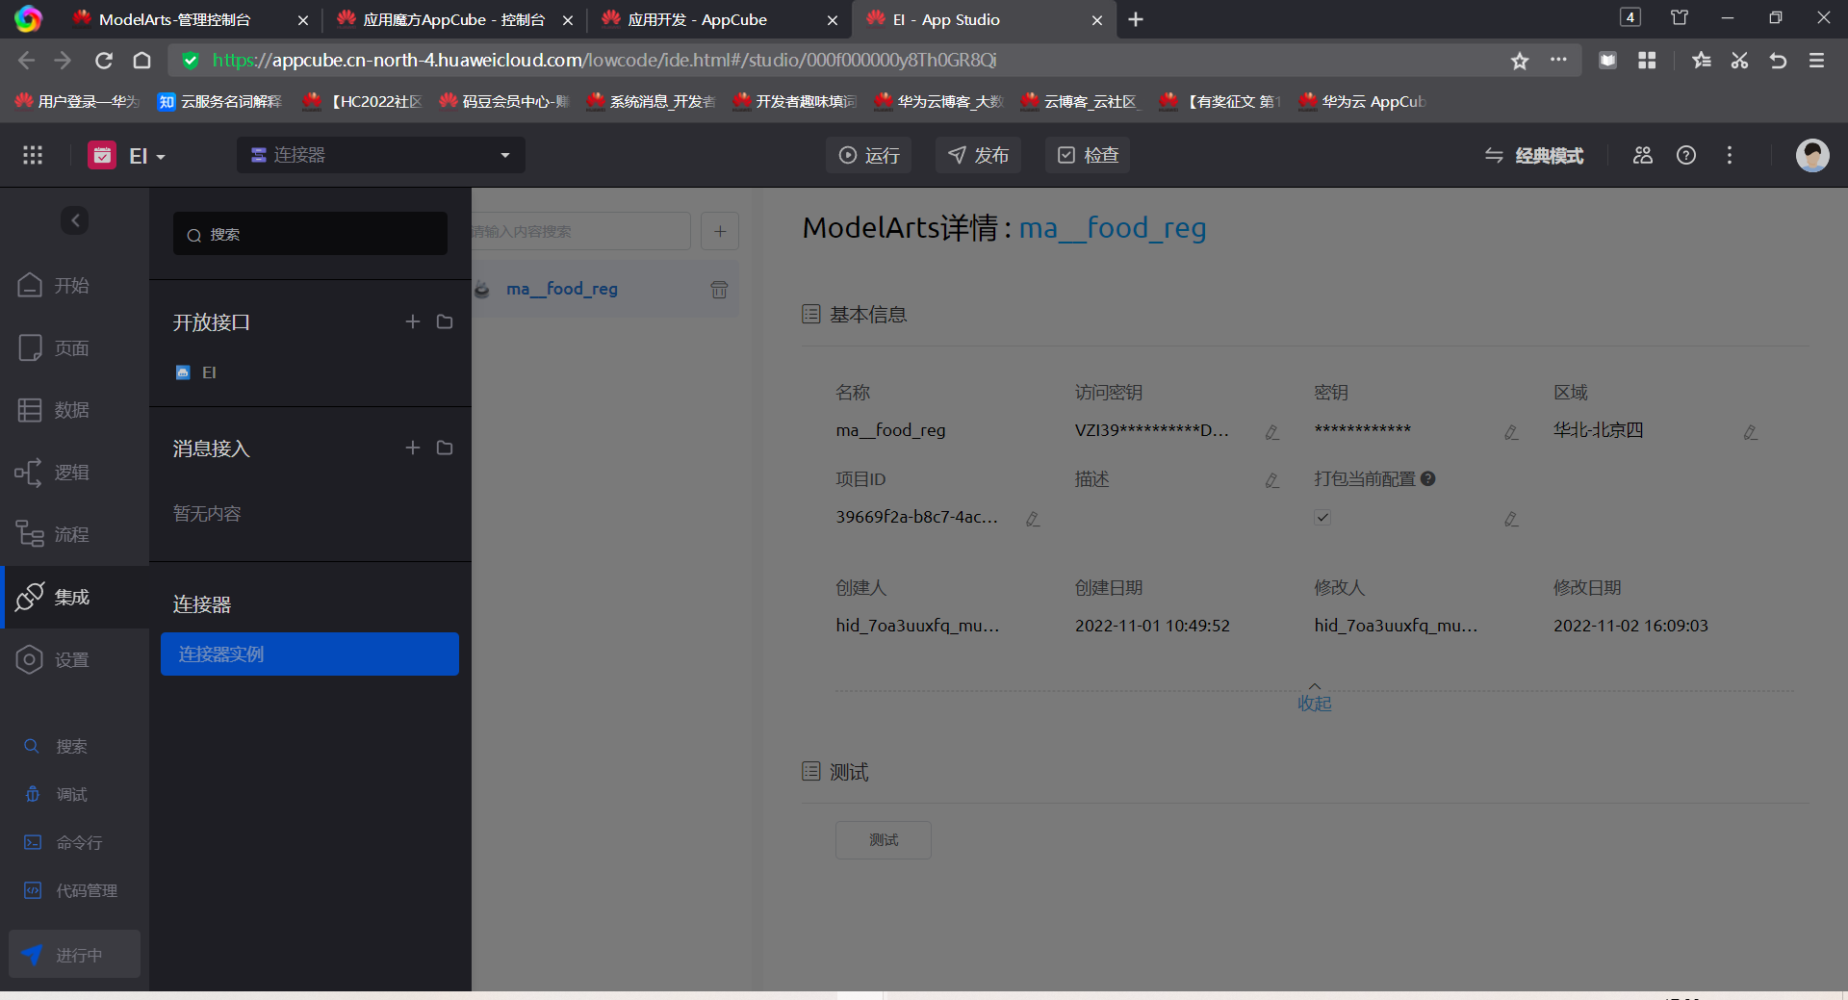Image resolution: width=1848 pixels, height=1000 pixels.
Task: Create folder under 消息接入
Action: pos(445,448)
